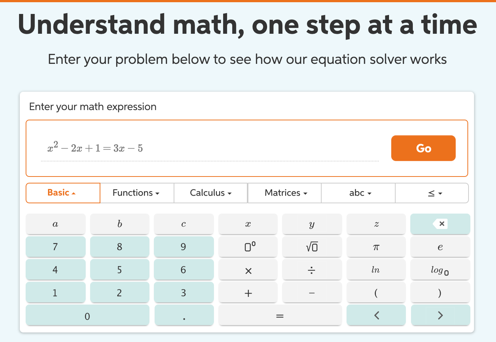The image size is (496, 342).
Task: Switch to the Calculus keyboard tab
Action: tap(210, 193)
